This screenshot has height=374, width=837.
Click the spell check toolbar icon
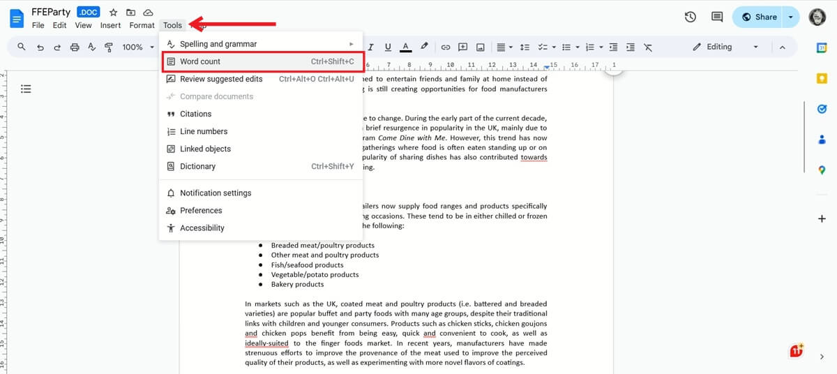point(91,47)
